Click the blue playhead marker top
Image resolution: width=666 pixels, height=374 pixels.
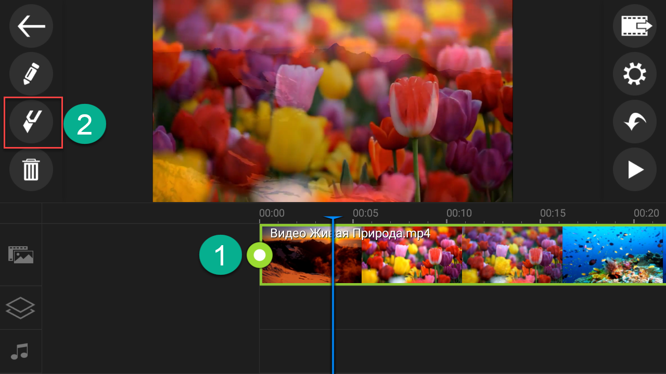tap(332, 219)
